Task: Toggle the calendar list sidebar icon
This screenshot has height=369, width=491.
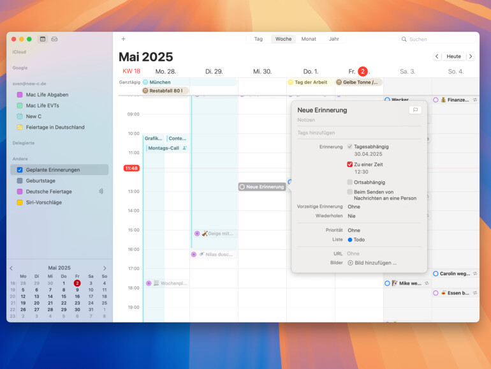Action: [43, 39]
